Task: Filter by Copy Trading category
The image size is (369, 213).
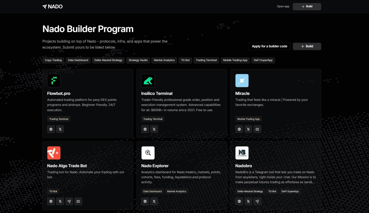Action: click(53, 60)
